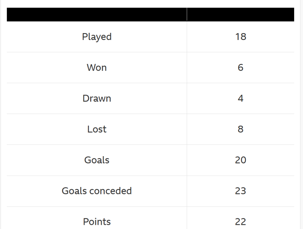Select the 'Won' row label
This screenshot has height=229, width=303.
coord(97,67)
